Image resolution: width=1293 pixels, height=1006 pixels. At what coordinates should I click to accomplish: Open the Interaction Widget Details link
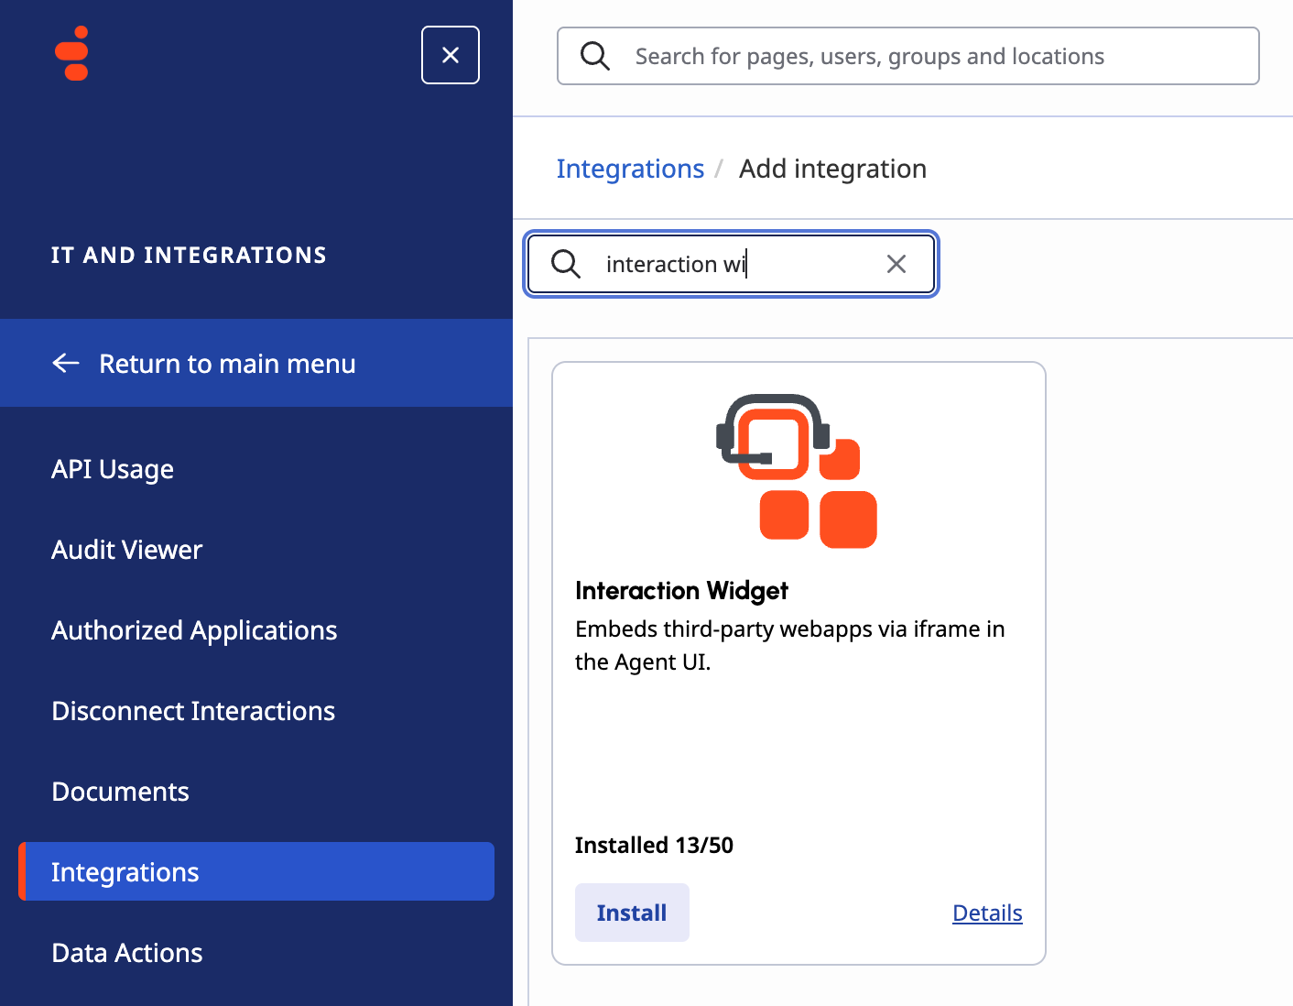[986, 913]
